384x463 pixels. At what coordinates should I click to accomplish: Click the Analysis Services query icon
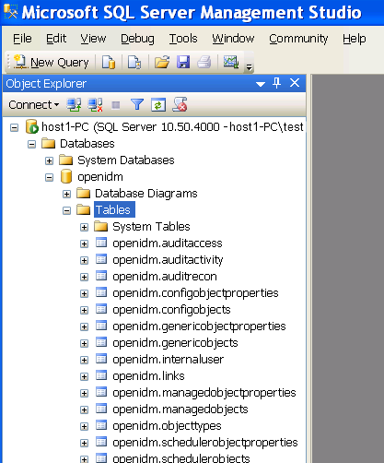134,62
